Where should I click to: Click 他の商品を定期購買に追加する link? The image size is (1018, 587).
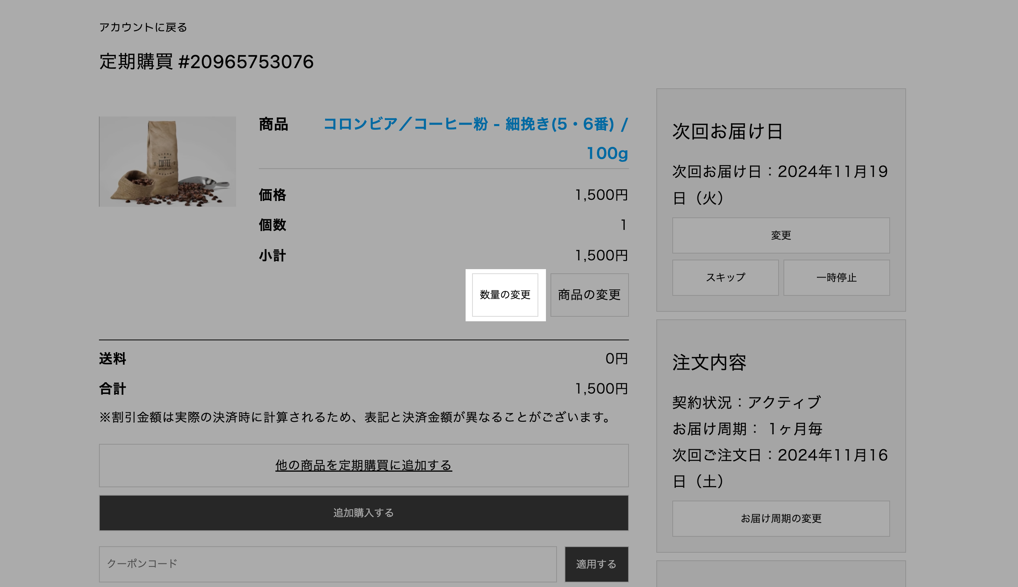[363, 465]
